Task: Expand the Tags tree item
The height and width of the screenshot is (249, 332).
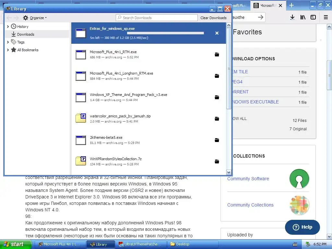Action: (8, 42)
